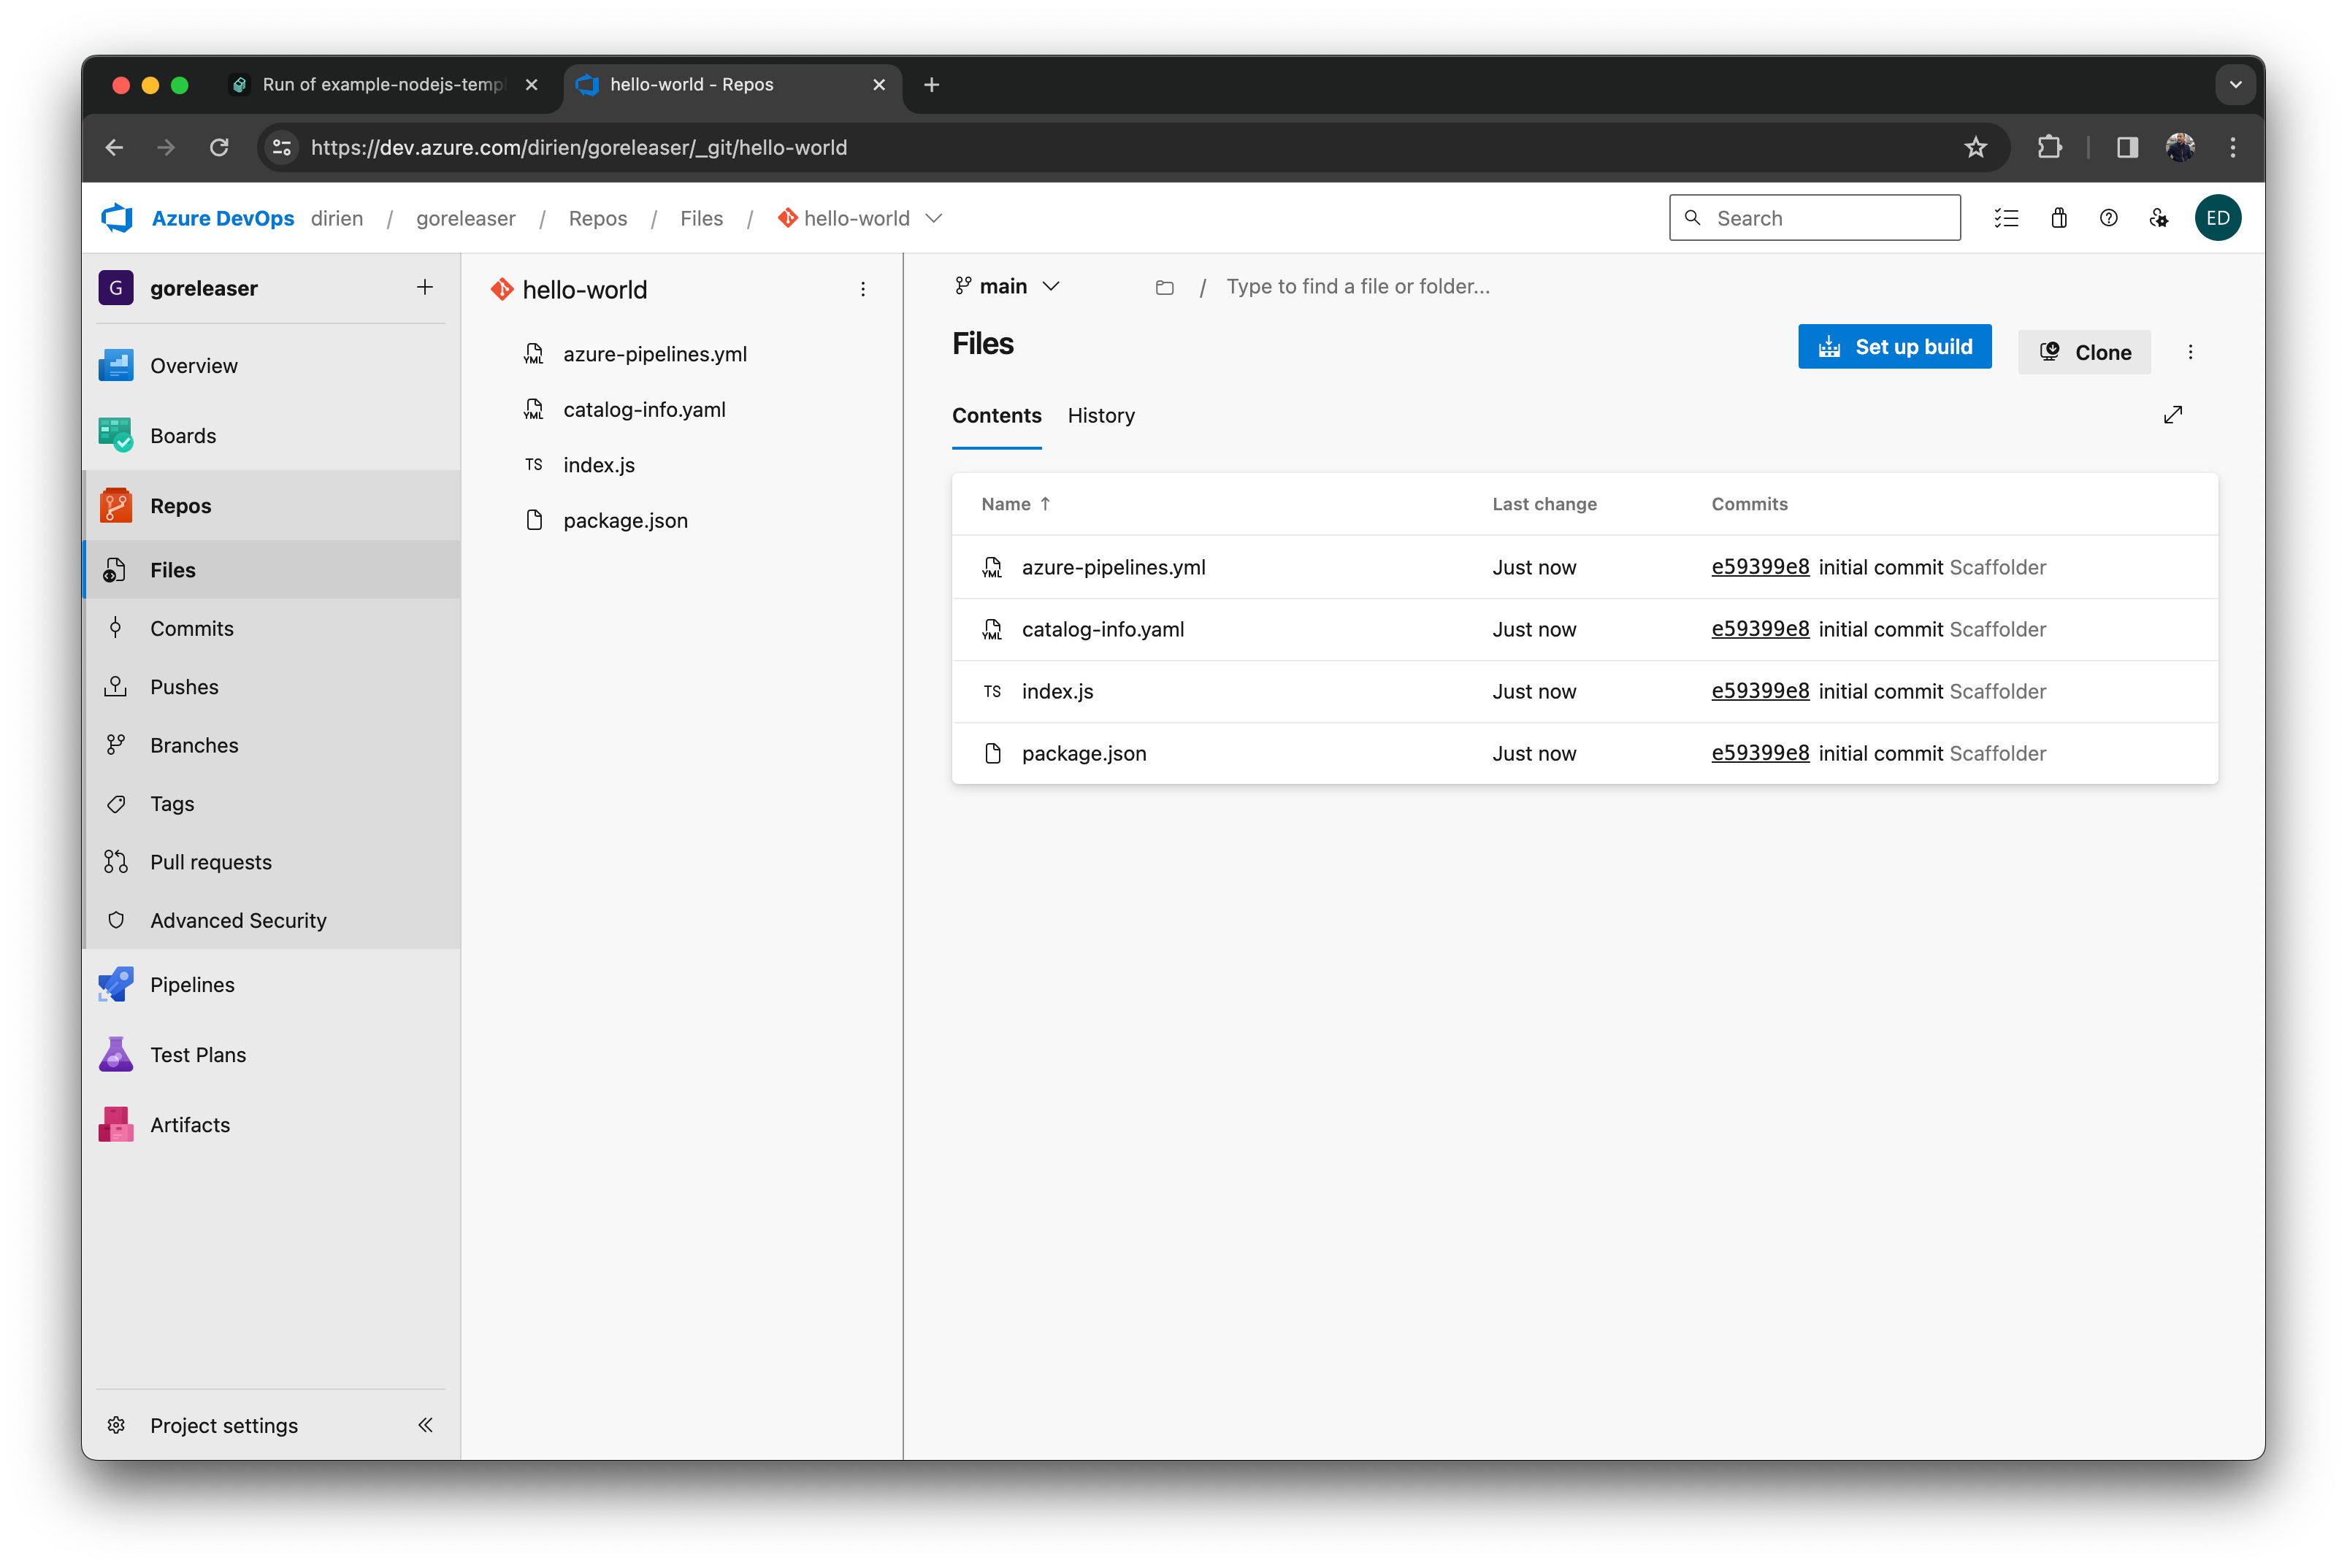Toggle the browser side panel icon
Image resolution: width=2347 pixels, height=1568 pixels.
click(2127, 148)
